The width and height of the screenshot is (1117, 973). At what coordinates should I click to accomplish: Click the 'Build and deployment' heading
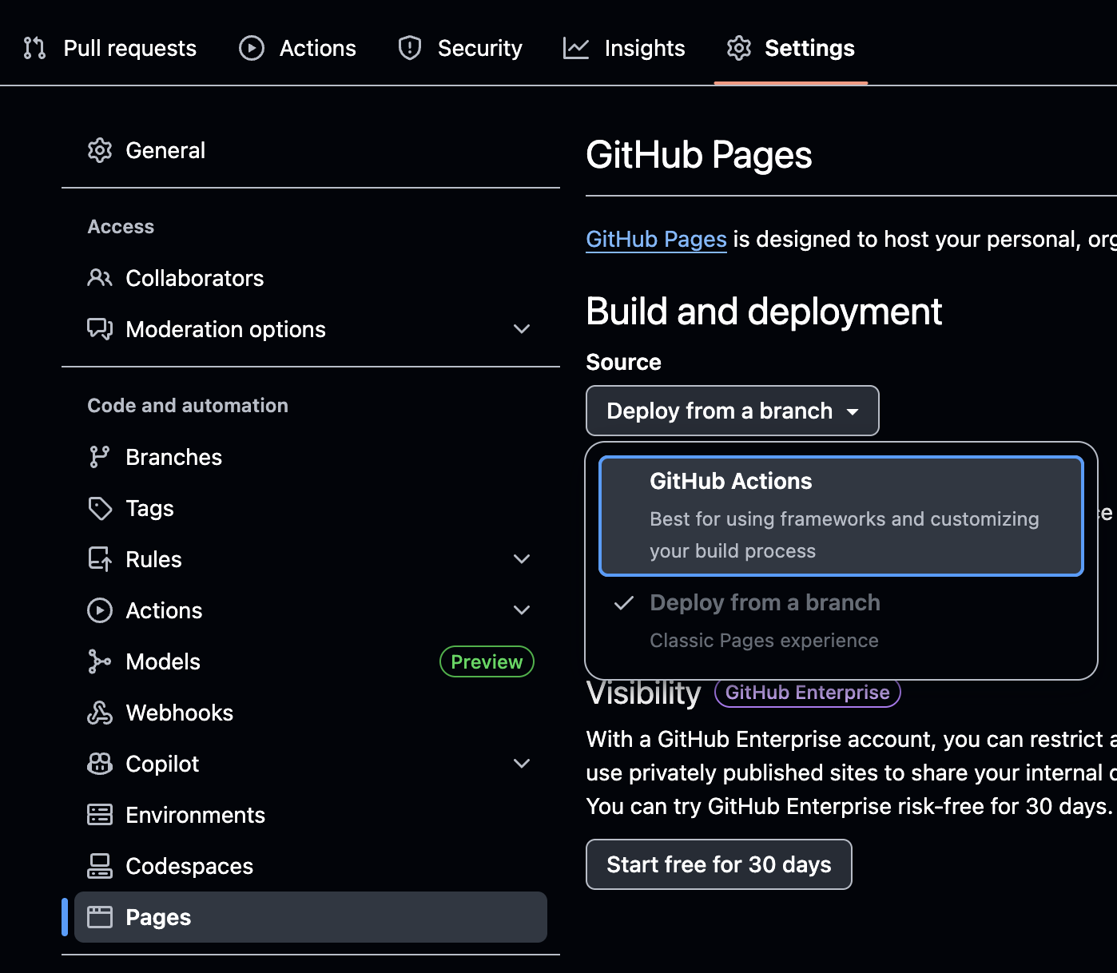(x=765, y=312)
